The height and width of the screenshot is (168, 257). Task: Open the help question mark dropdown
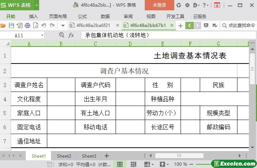point(205,5)
